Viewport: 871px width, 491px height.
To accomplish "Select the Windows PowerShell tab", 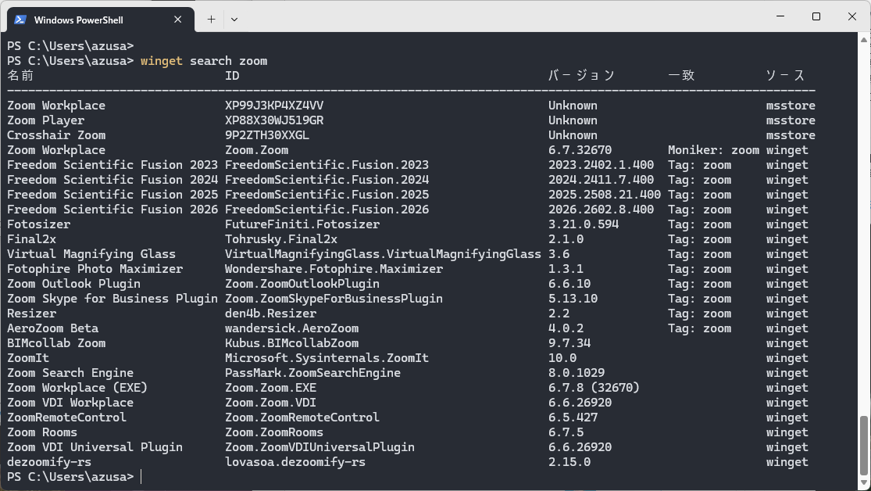I will 101,20.
